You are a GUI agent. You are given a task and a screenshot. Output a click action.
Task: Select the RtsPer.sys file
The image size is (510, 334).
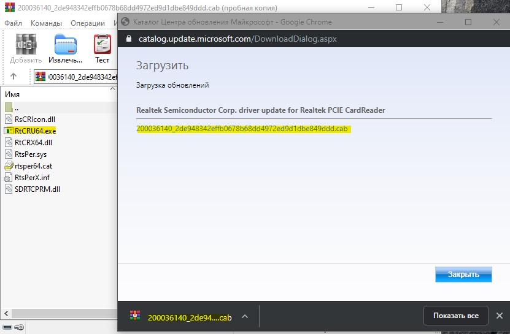pos(31,154)
